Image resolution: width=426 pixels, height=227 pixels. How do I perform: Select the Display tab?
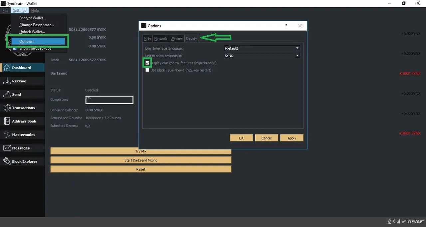pyautogui.click(x=192, y=38)
